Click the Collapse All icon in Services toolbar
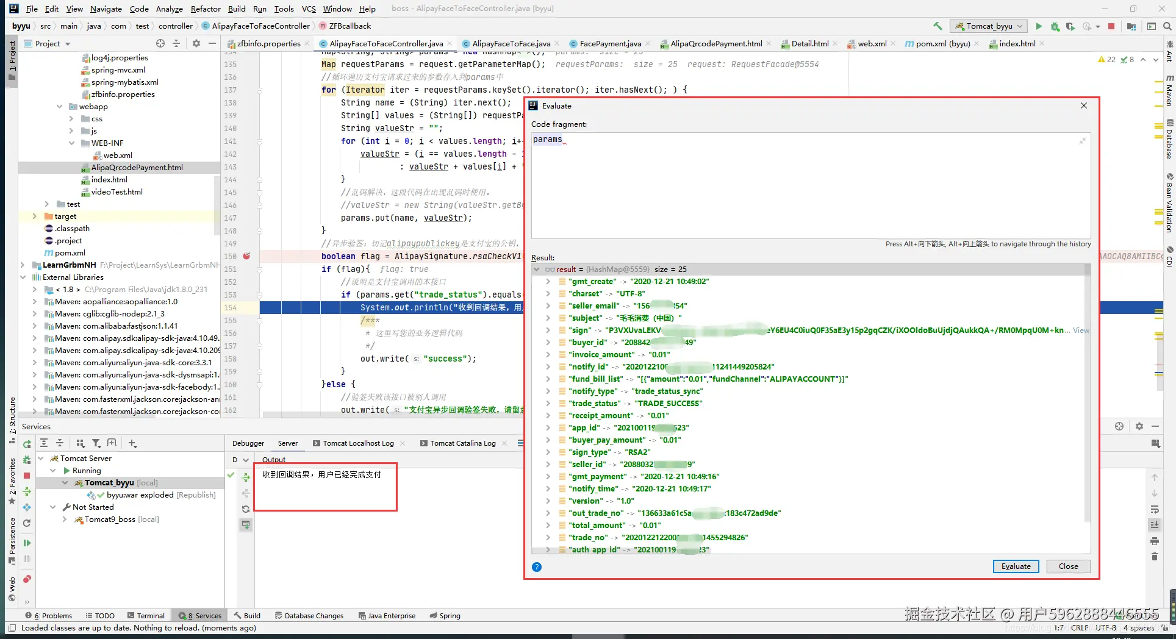The height and width of the screenshot is (639, 1176). [x=60, y=443]
